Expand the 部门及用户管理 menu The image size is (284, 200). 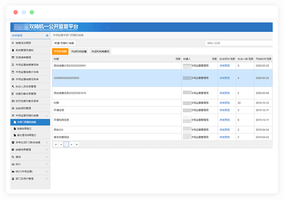pyautogui.click(x=46, y=179)
